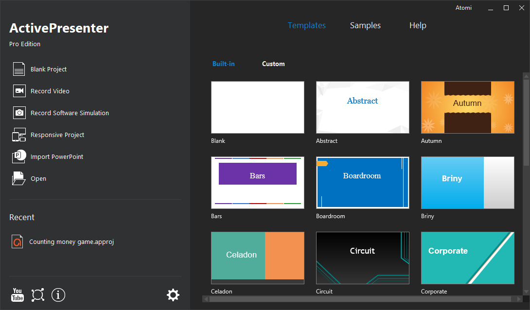Choose the Bars template thumbnail
530x310 pixels.
[258, 183]
